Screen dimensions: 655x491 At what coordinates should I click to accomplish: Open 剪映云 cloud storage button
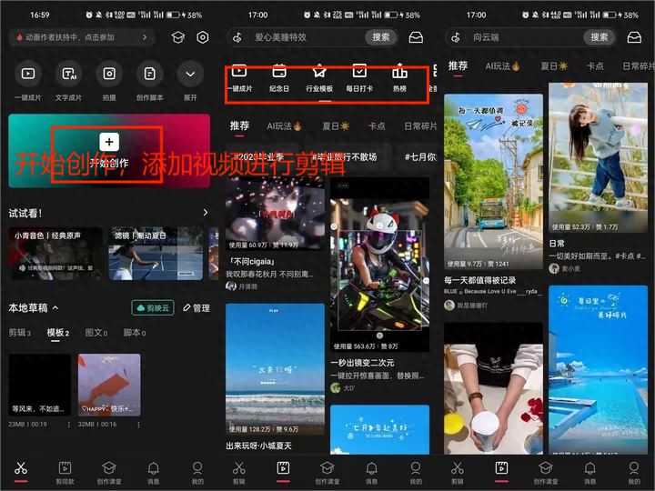point(153,308)
